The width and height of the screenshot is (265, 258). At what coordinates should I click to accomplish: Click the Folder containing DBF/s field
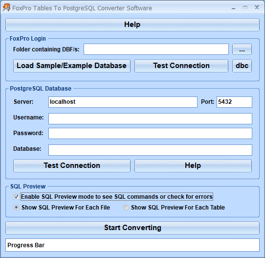[x=156, y=49]
